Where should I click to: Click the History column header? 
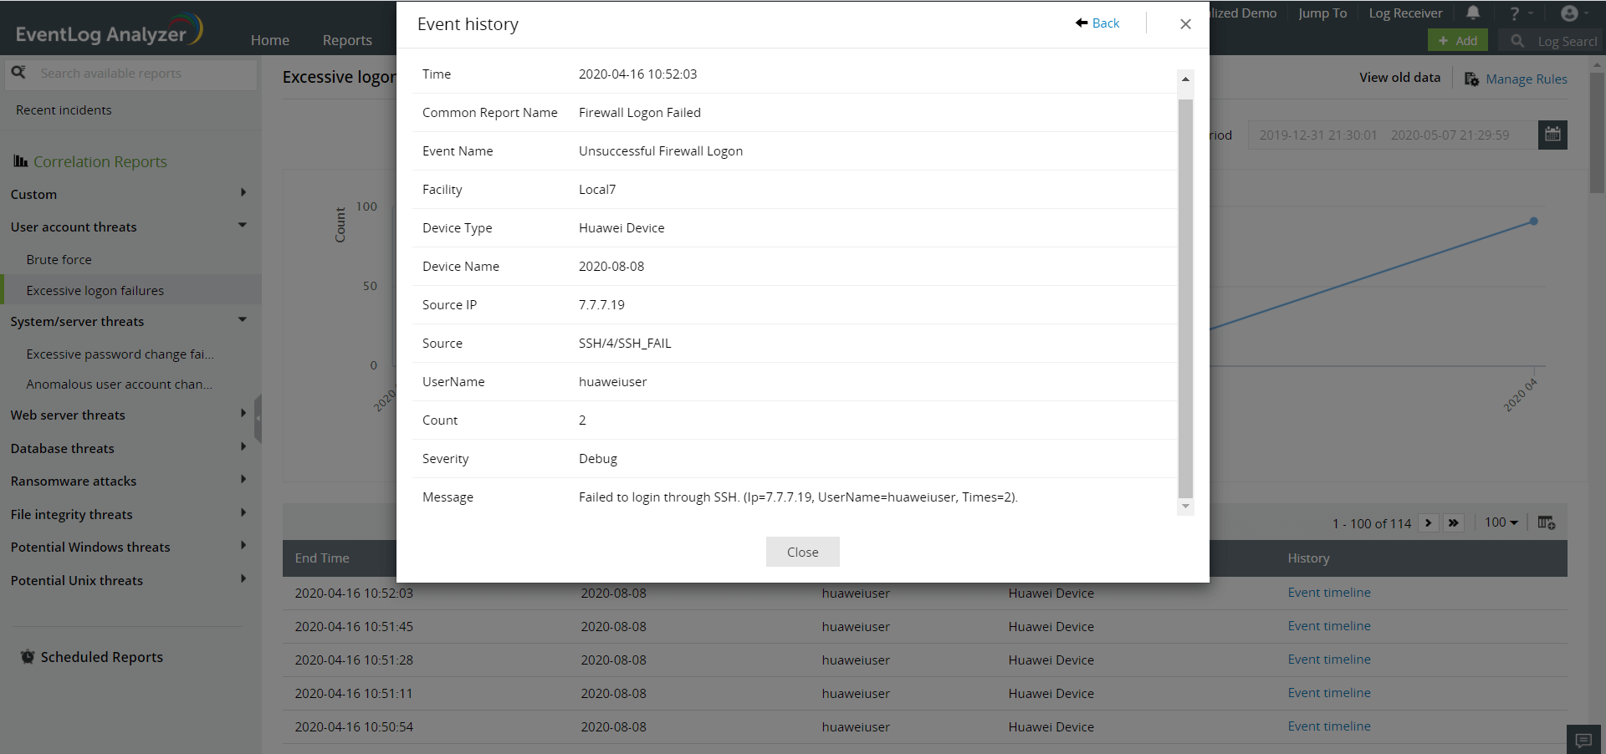(1308, 558)
